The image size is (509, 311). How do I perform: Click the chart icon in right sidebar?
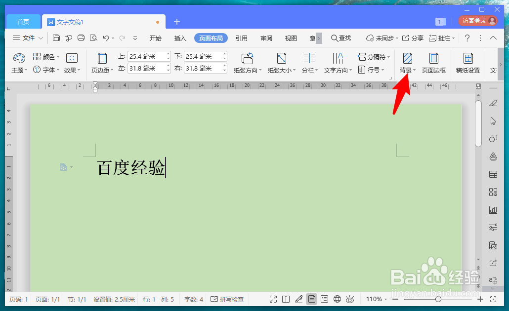(493, 210)
